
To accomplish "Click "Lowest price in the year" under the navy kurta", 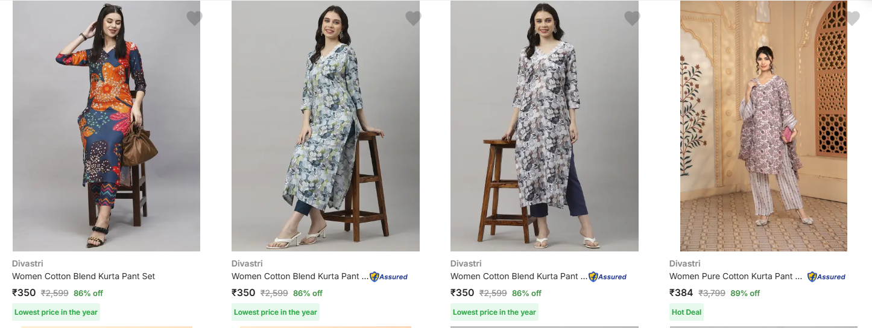I will coord(56,312).
